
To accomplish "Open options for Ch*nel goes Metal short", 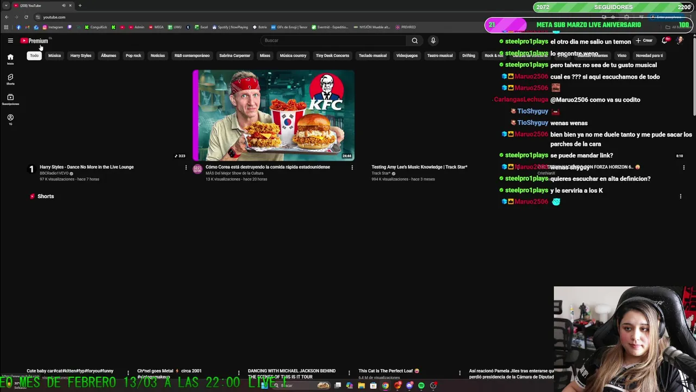I will 239,373.
